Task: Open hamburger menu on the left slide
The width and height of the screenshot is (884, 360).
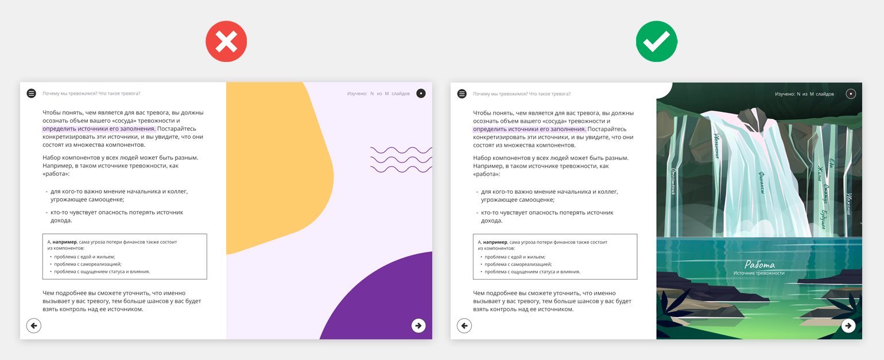Action: pyautogui.click(x=32, y=93)
